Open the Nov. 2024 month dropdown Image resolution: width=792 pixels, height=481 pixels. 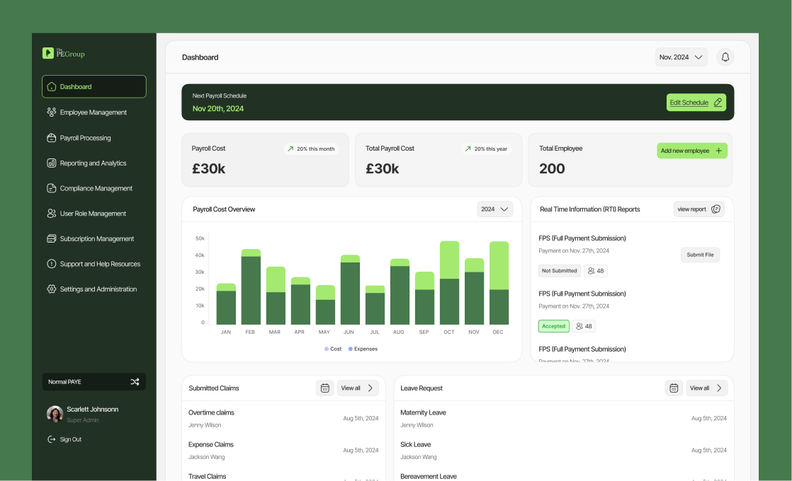tap(681, 57)
